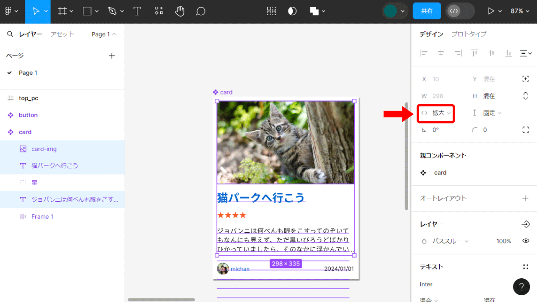This screenshot has height=302, width=537.
Task: Click the go to main component icon
Action: [x=526, y=224]
